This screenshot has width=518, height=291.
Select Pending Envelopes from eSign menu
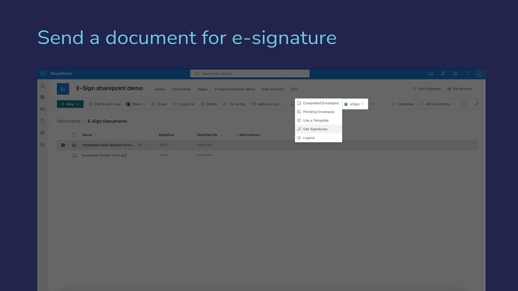point(319,112)
